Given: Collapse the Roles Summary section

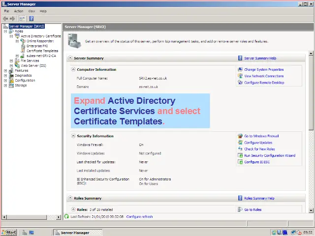Looking at the screenshot, I should pos(70,198).
